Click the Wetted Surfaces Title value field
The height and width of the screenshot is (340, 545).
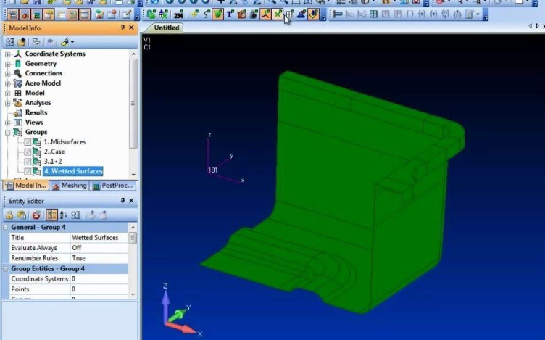[x=99, y=238]
